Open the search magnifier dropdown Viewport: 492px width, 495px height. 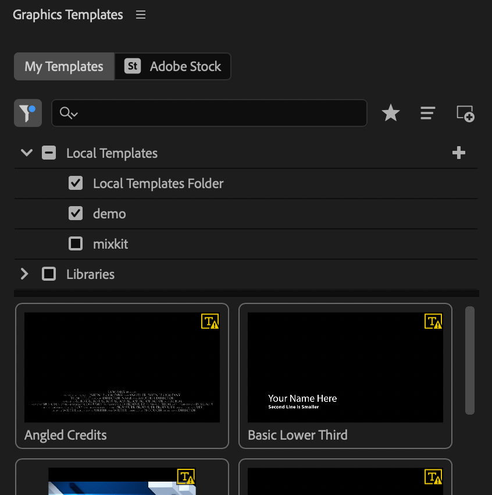point(69,113)
